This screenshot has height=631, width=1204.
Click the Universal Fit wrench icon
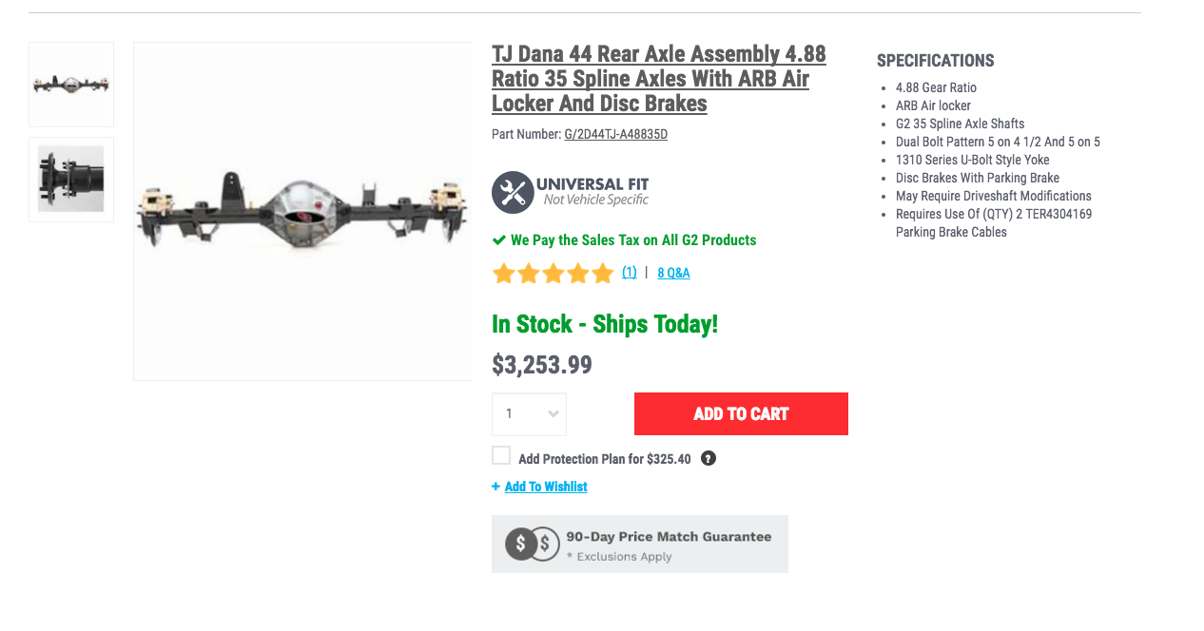tap(513, 192)
